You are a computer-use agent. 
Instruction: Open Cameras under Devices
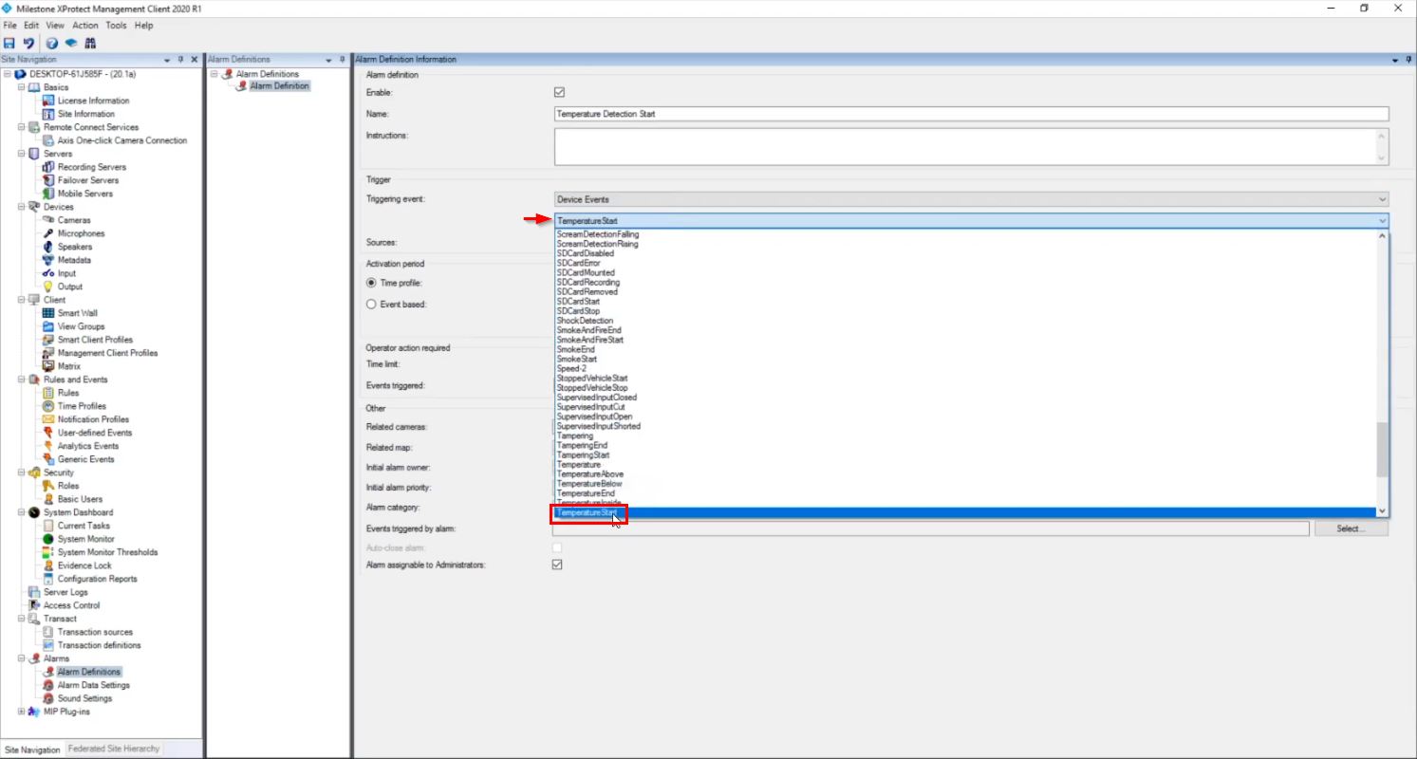point(74,220)
